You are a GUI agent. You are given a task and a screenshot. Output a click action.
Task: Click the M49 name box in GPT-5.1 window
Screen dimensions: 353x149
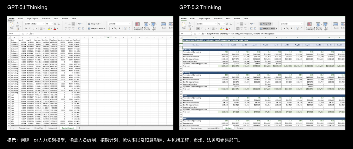coord(13,34)
